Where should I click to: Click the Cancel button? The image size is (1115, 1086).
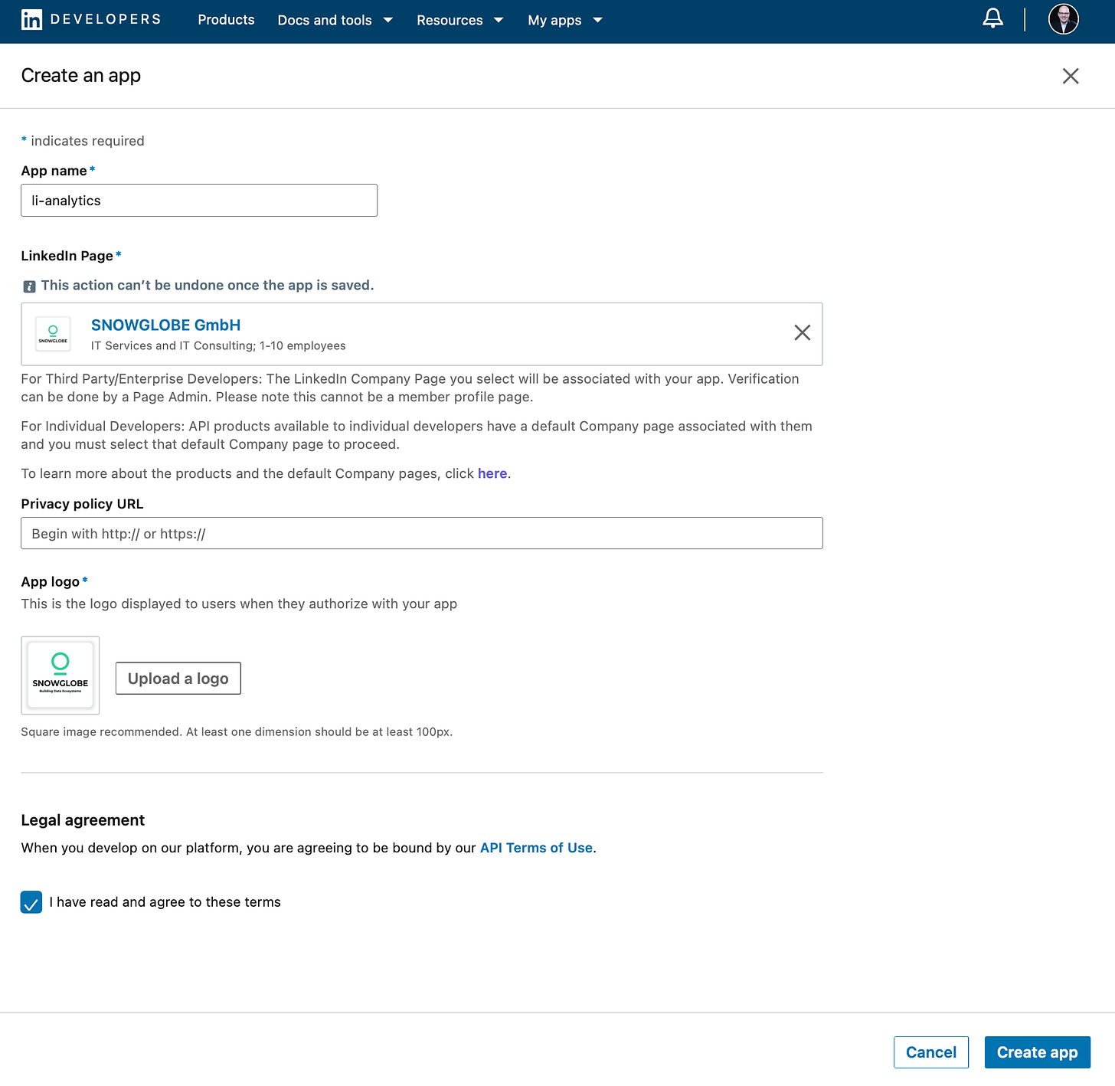tap(931, 1052)
